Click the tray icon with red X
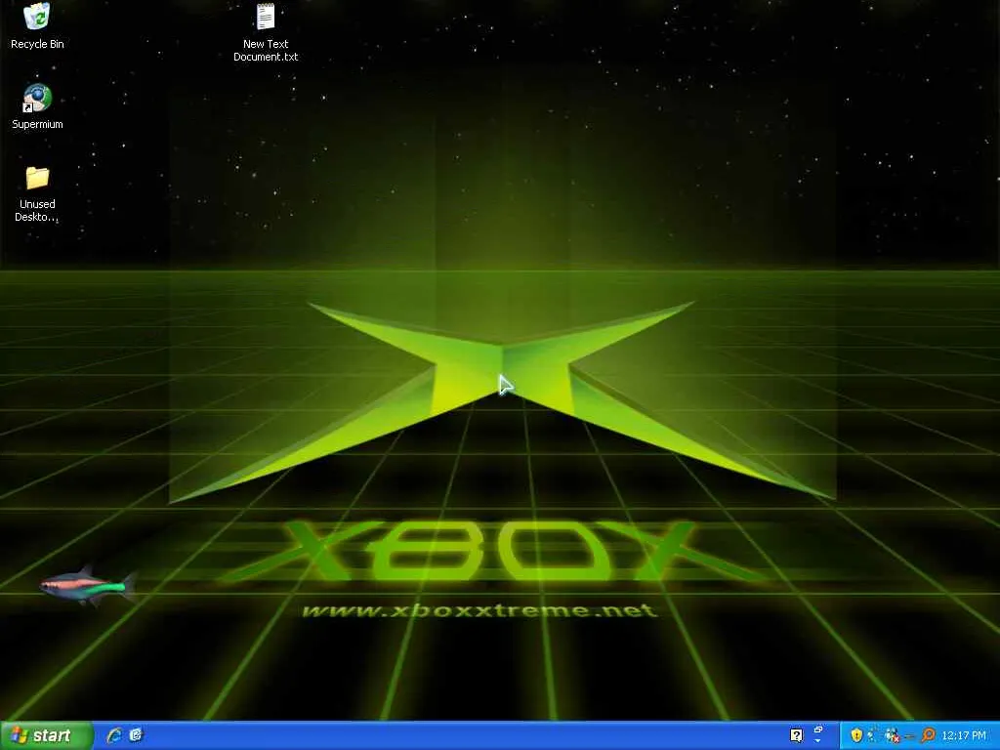Screen dimensions: 1000x750 893,735
